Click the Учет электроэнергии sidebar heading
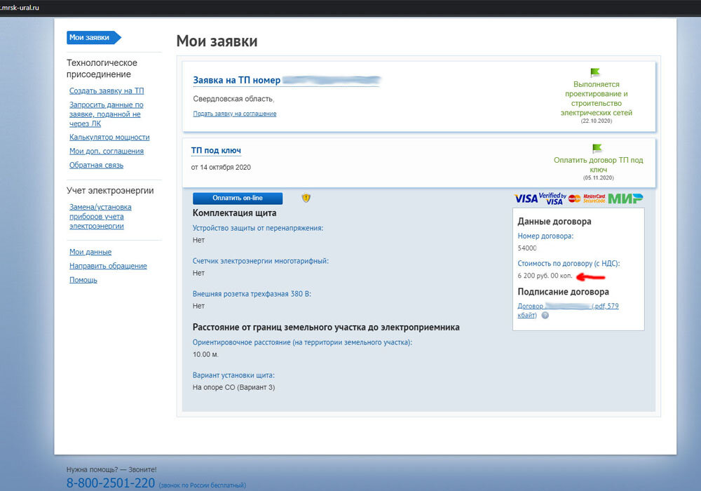701x491 pixels. (x=110, y=191)
